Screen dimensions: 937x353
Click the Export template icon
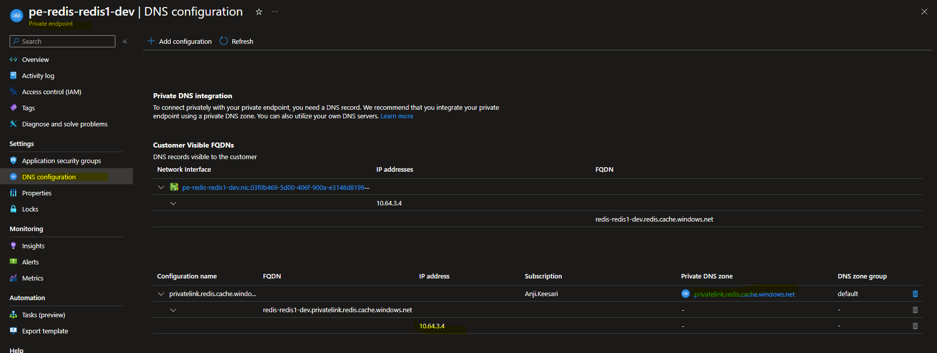point(14,331)
